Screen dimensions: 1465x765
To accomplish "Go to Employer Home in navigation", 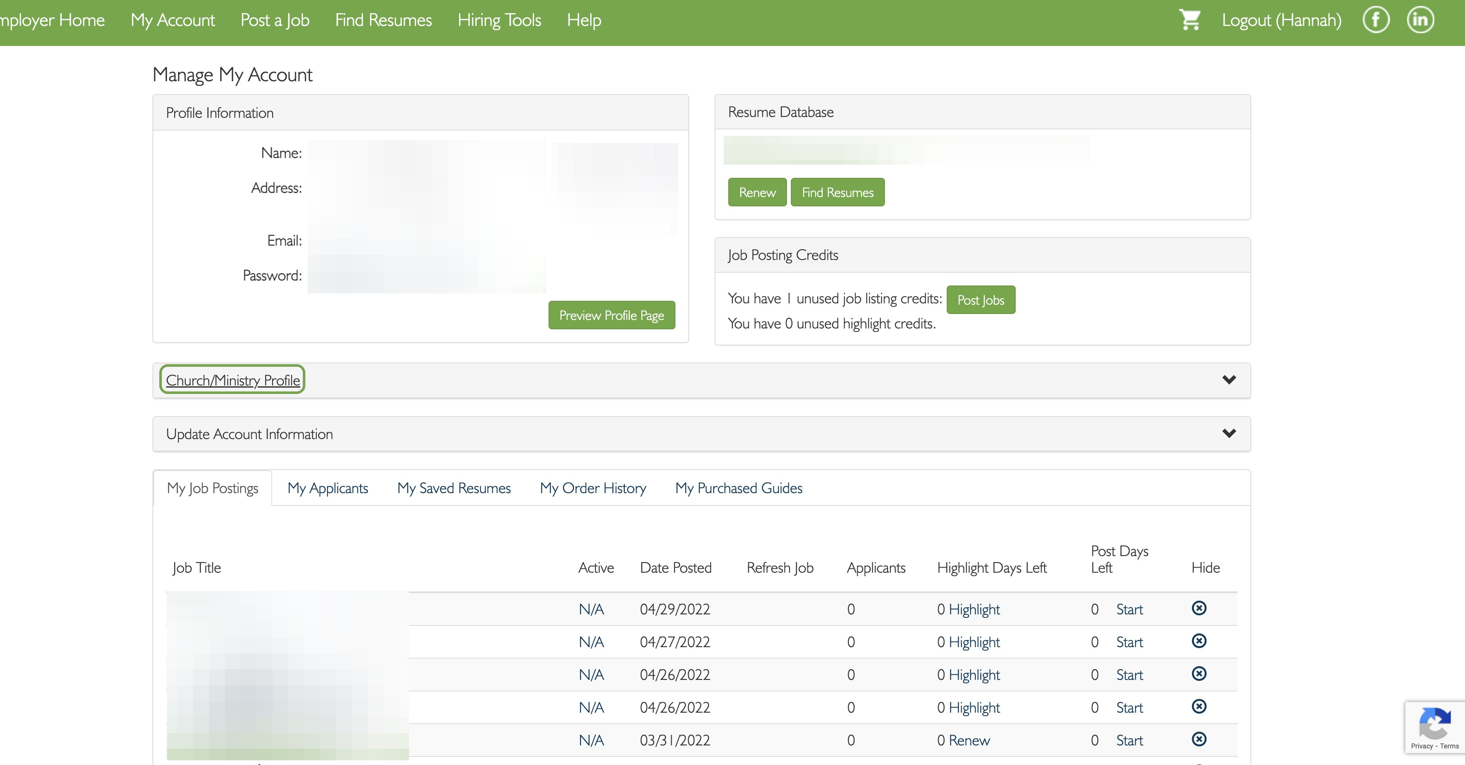I will pyautogui.click(x=52, y=20).
